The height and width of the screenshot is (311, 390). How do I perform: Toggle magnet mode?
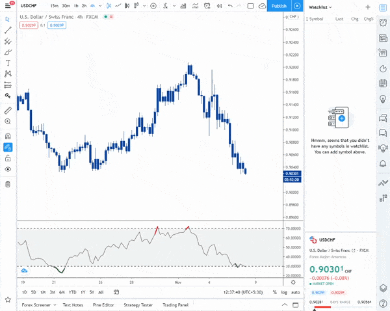[8, 136]
